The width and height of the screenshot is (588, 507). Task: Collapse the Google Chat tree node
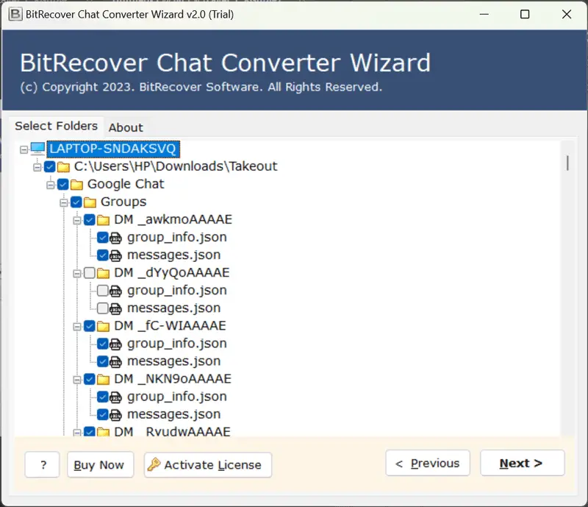coord(51,185)
